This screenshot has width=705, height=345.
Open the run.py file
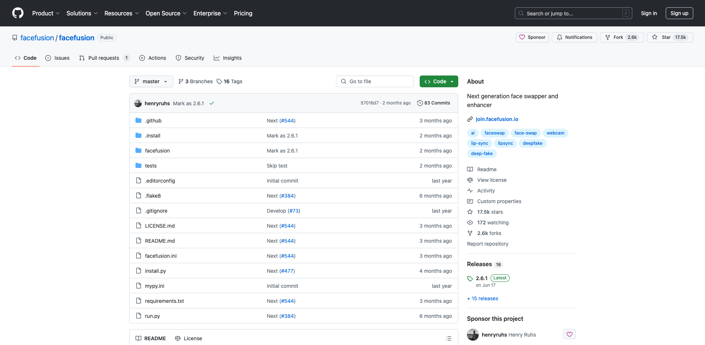[x=152, y=316]
